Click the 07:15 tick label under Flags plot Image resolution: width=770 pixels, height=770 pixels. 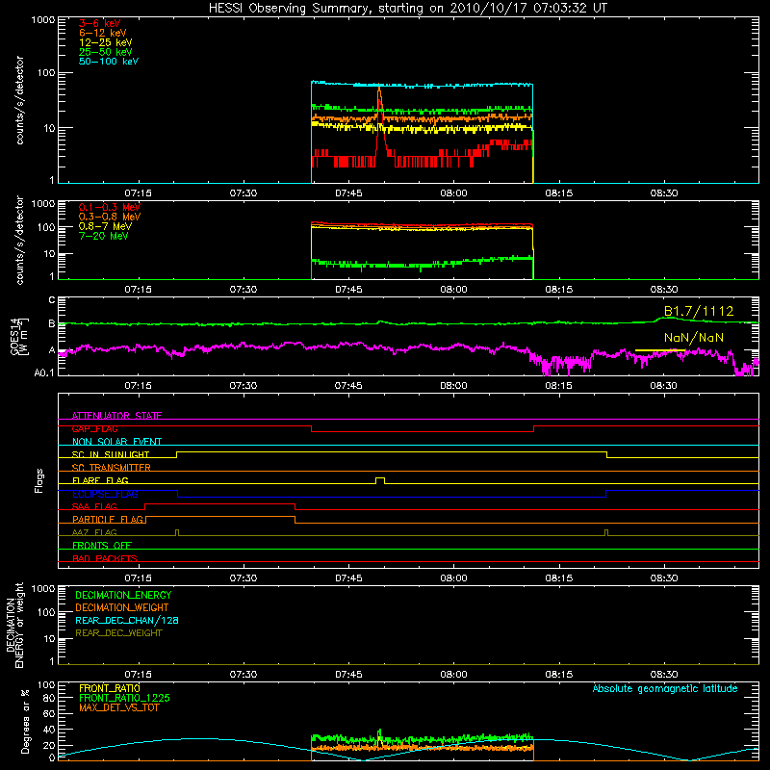pyautogui.click(x=138, y=578)
